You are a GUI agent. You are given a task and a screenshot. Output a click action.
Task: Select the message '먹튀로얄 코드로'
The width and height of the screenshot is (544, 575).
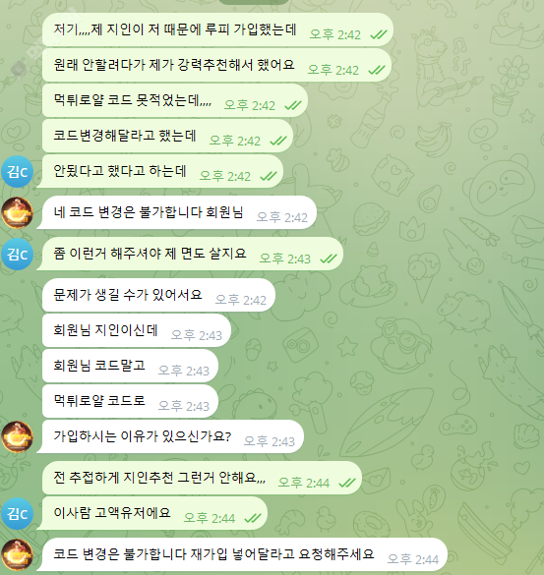(130, 401)
